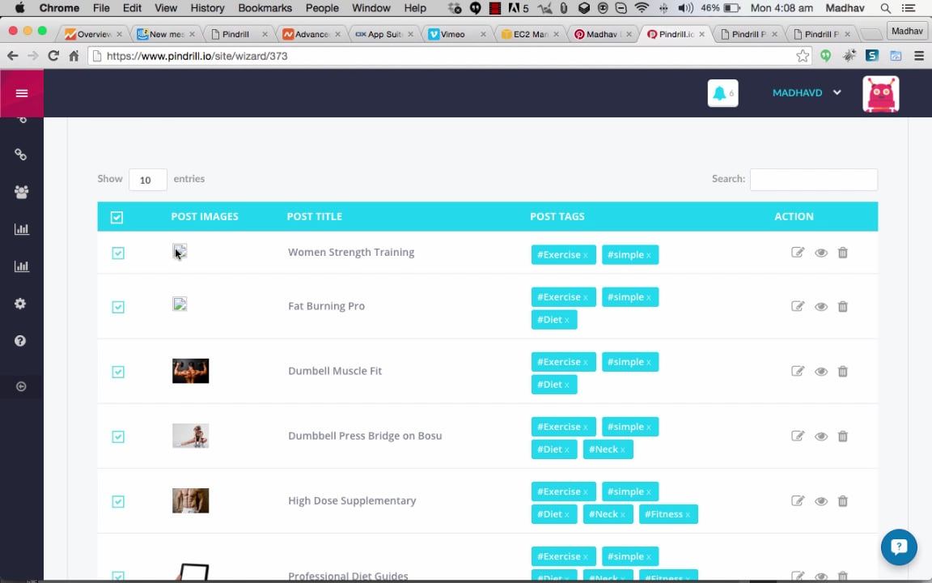Go to Chrome home page
This screenshot has height=583, width=932.
coord(74,56)
